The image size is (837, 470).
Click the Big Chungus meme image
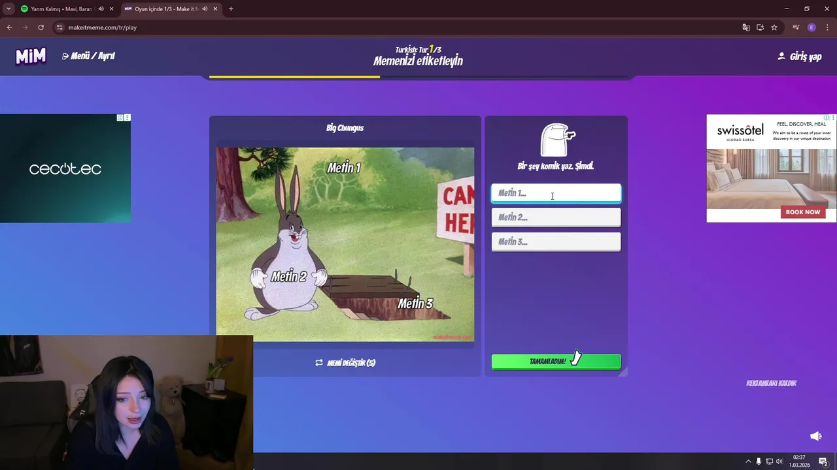pos(345,244)
